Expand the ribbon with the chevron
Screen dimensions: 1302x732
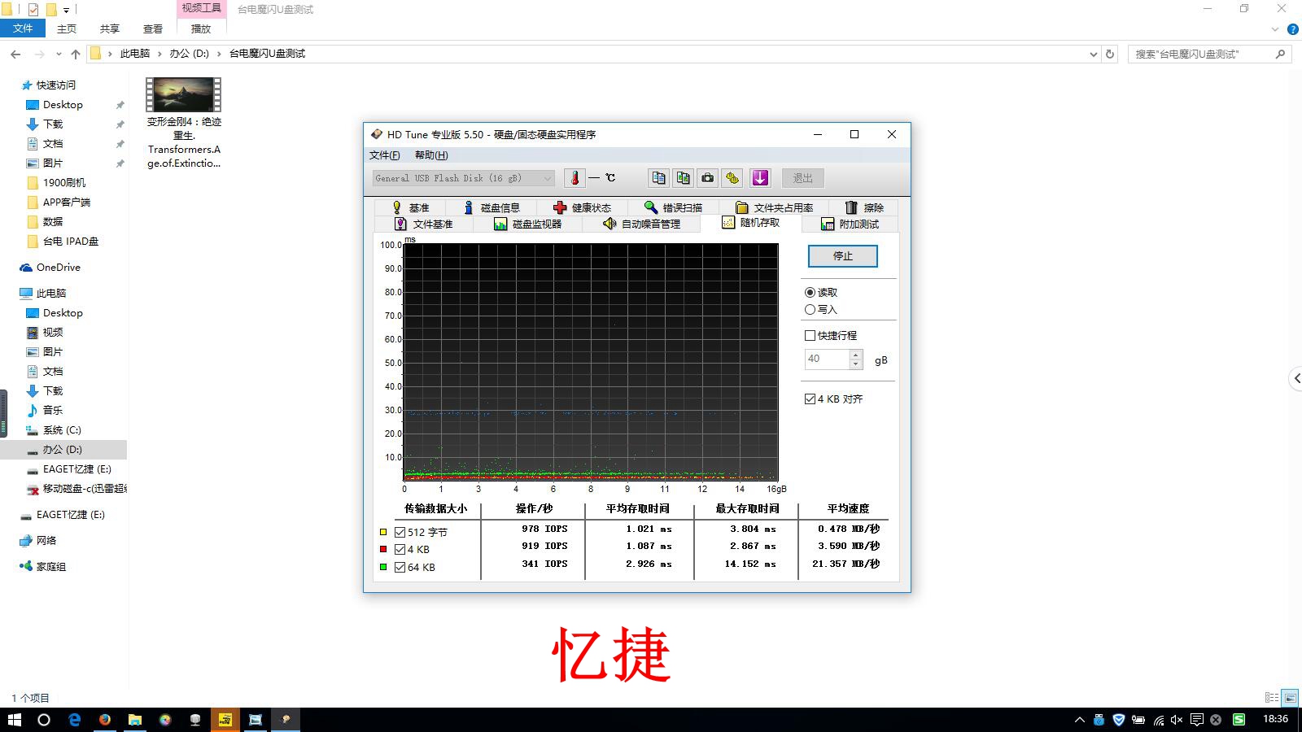(1275, 29)
